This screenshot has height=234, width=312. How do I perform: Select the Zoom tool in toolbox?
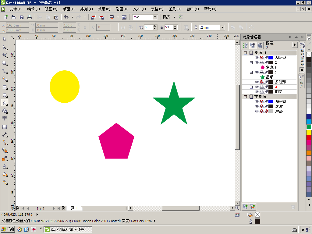point(5,63)
